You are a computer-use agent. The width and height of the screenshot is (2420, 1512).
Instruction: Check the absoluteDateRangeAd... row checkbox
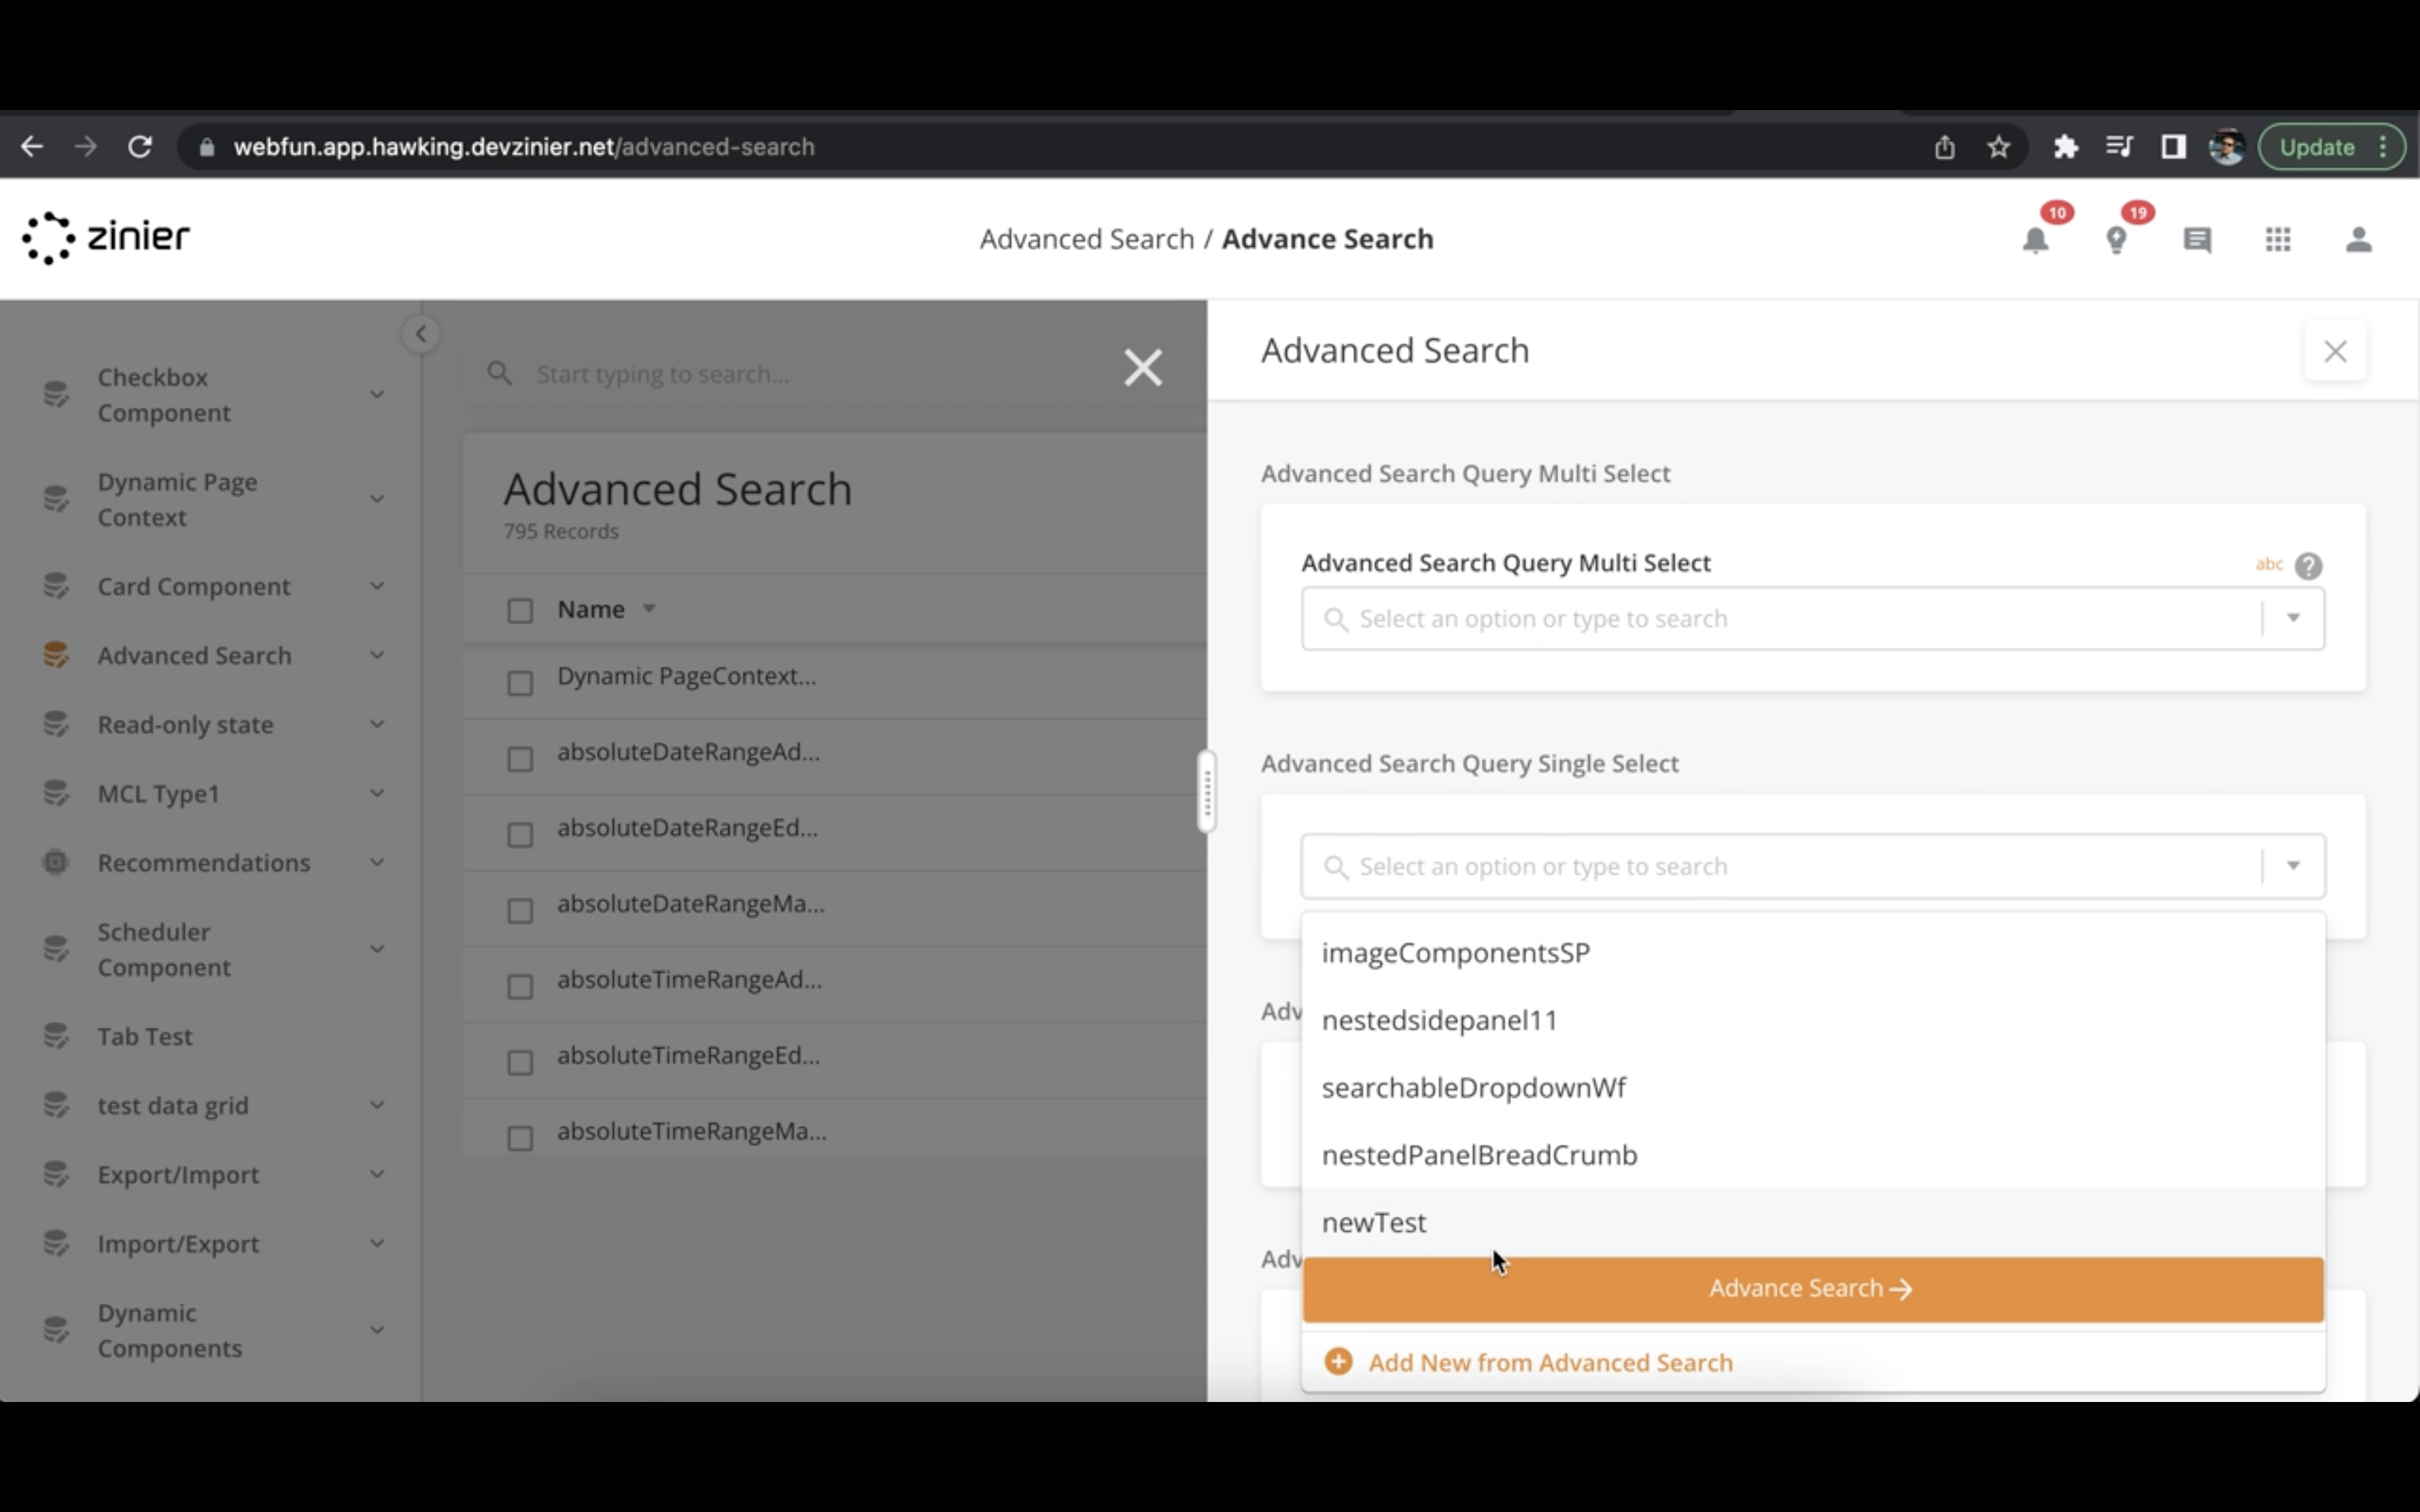(520, 759)
